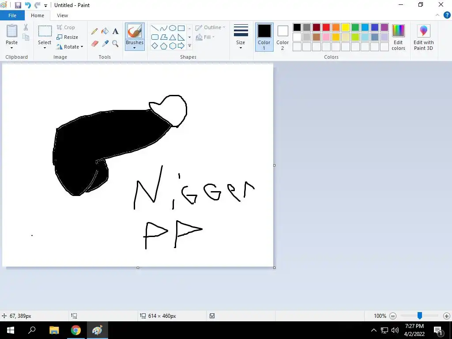Click the Paste clipboard icon
452x339 pixels.
(x=12, y=31)
